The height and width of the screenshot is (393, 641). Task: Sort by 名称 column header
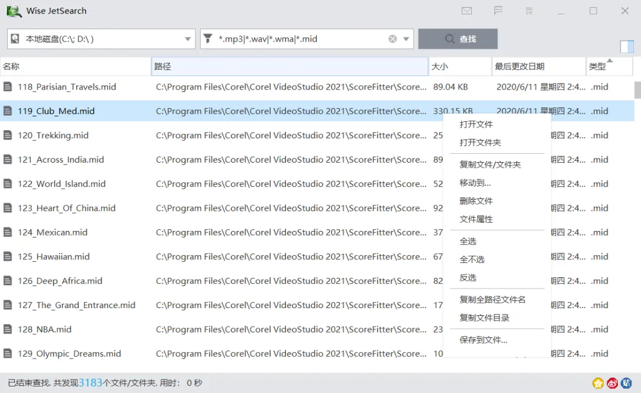(75, 66)
